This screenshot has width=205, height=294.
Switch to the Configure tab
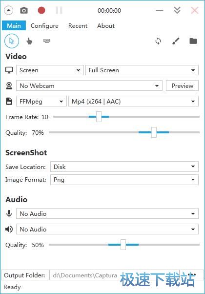(44, 26)
